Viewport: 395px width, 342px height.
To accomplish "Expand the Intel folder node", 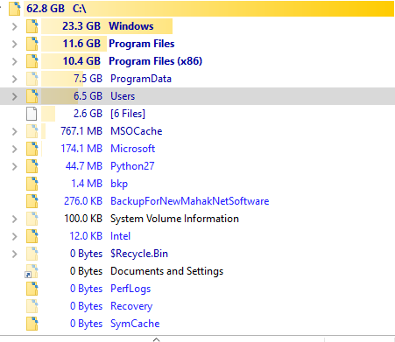I will click(x=14, y=236).
